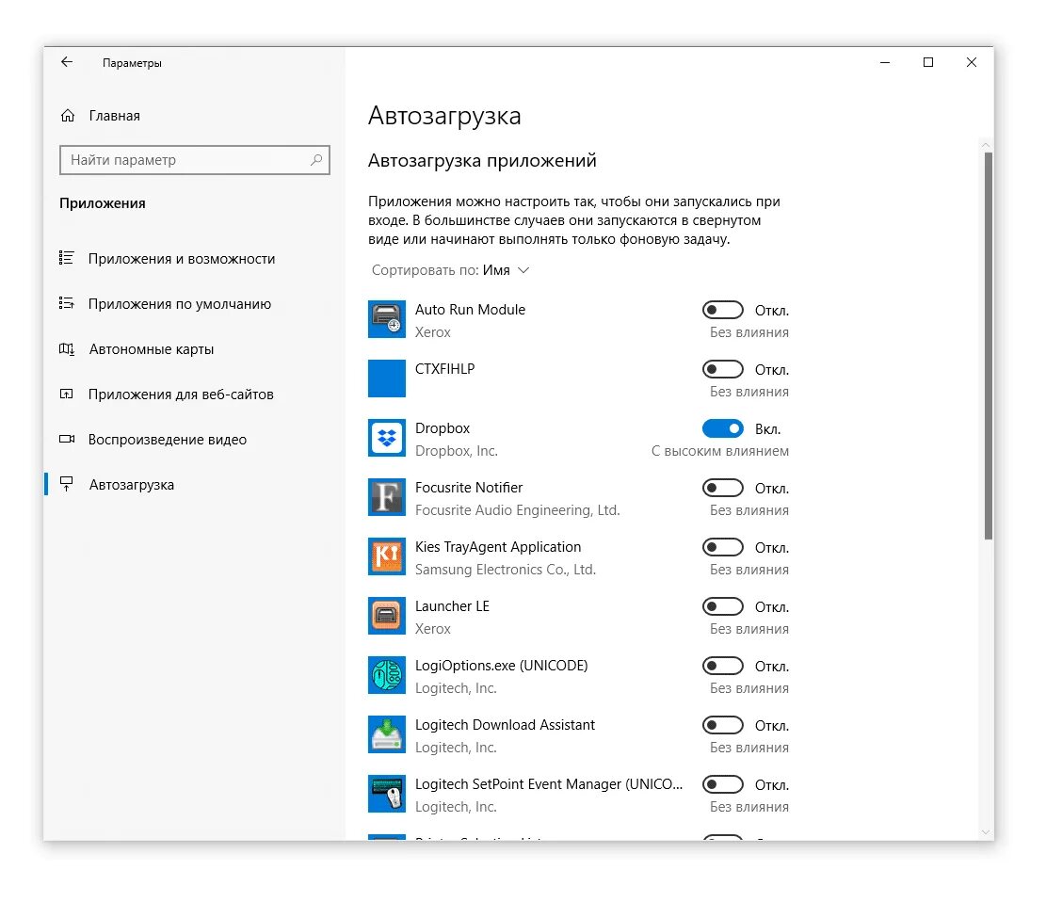Image resolution: width=1046 pixels, height=902 pixels.
Task: Click the Приложения и возможности list icon
Action: (x=66, y=258)
